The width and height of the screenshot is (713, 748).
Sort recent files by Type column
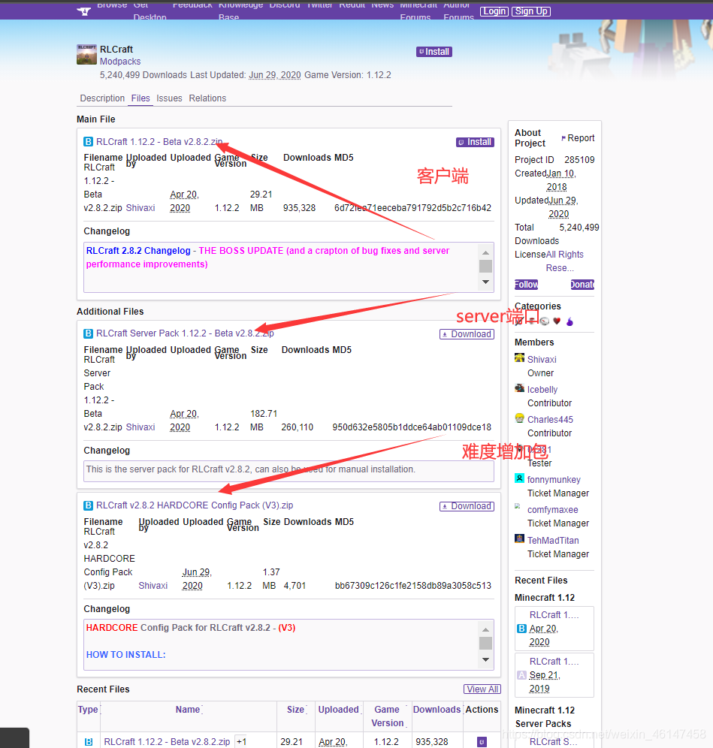(x=89, y=710)
